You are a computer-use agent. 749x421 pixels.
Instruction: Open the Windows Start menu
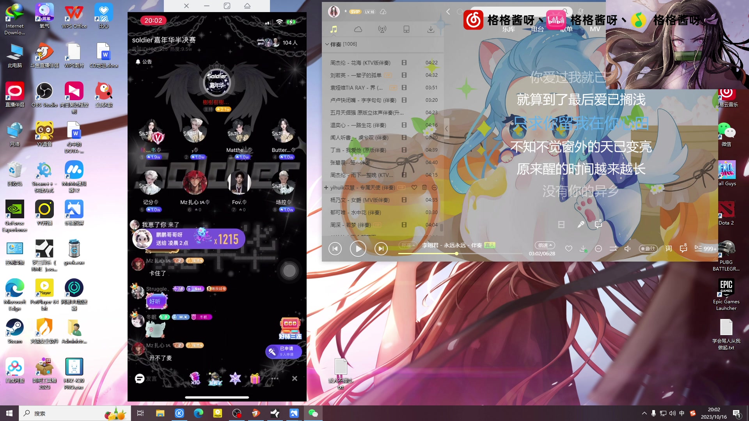9,413
